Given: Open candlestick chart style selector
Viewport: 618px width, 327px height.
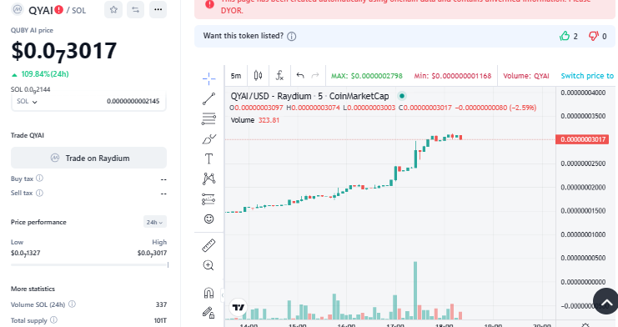Looking at the screenshot, I should pos(259,75).
